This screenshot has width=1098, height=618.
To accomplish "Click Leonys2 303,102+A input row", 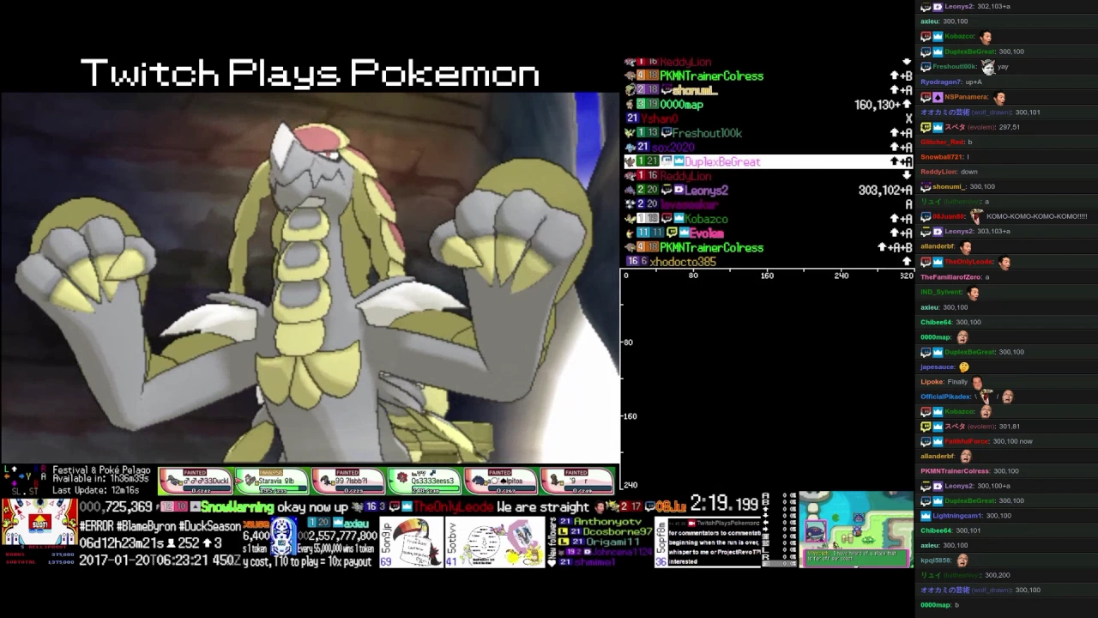I will [769, 191].
